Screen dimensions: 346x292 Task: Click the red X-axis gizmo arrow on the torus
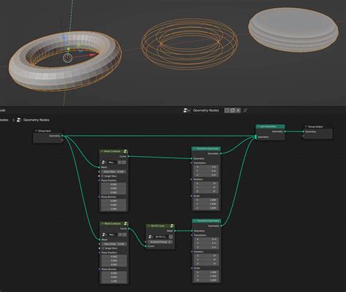tap(91, 55)
